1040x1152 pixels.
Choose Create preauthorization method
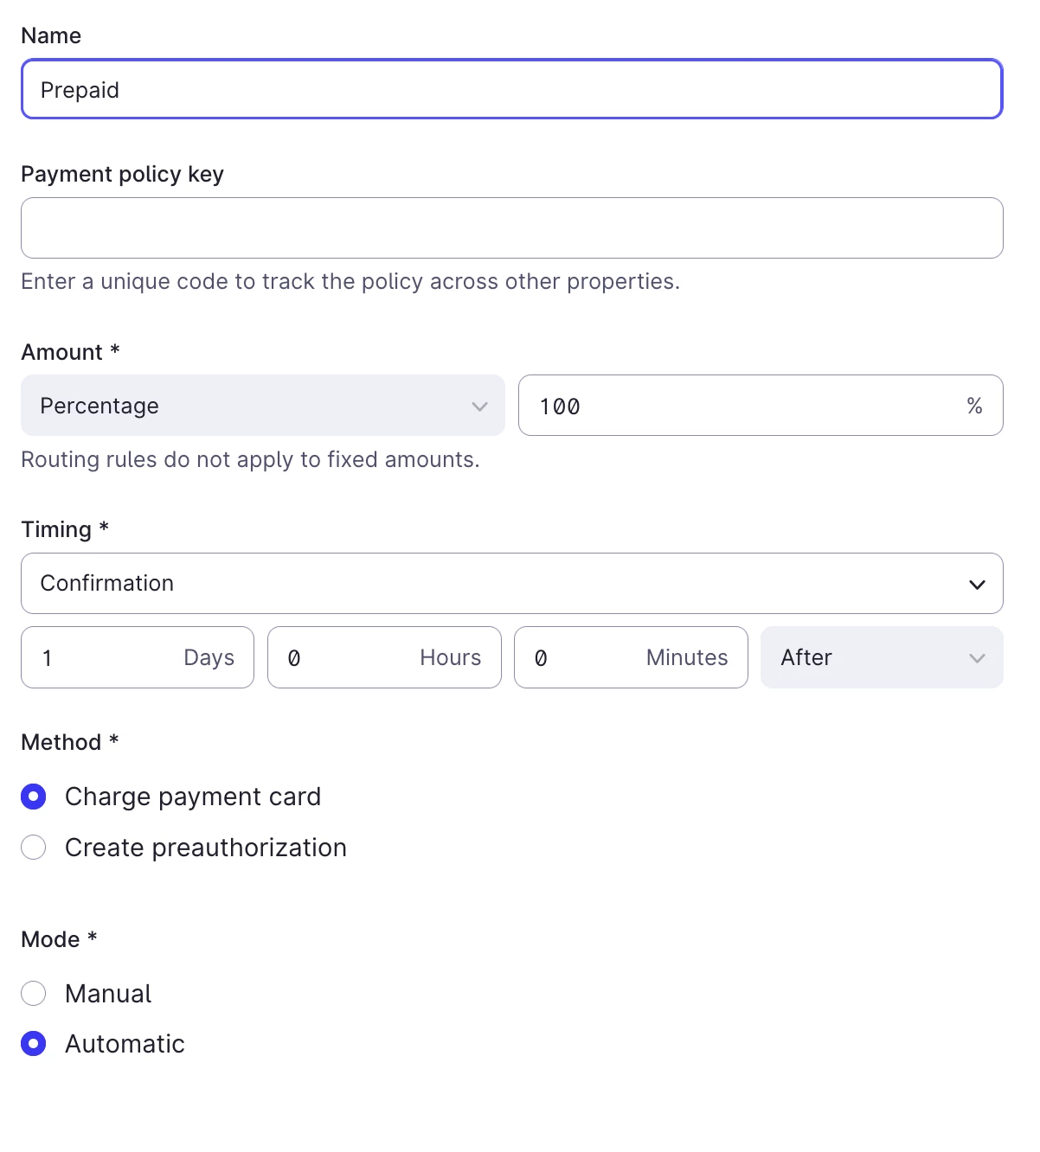click(34, 848)
